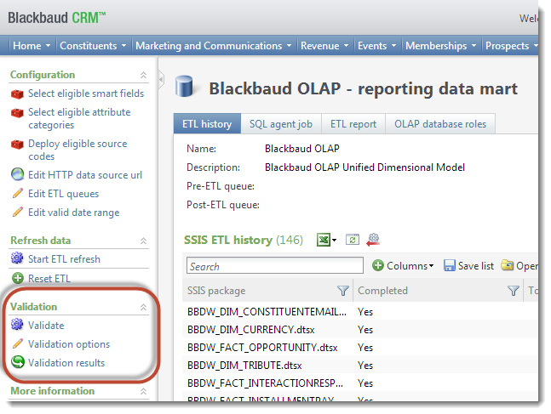551x414 pixels.
Task: Click the Validate link
Action: click(x=46, y=326)
